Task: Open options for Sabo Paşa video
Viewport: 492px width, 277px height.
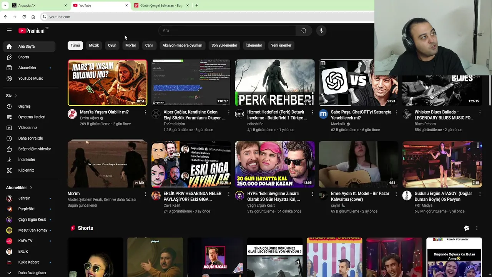Action: 396,112
